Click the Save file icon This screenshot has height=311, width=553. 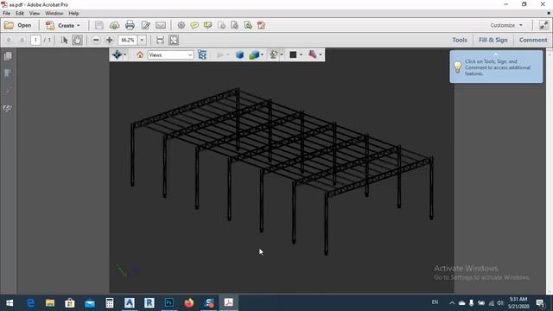pos(99,25)
